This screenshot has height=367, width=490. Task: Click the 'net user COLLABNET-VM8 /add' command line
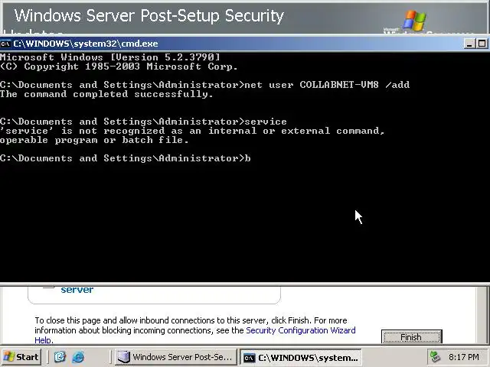204,85
